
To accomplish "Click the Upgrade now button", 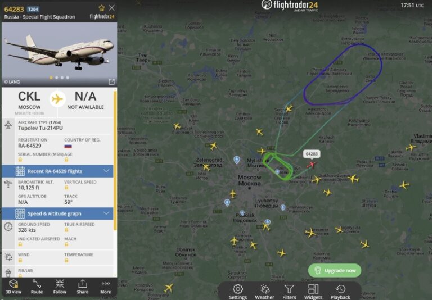I will tap(335, 271).
